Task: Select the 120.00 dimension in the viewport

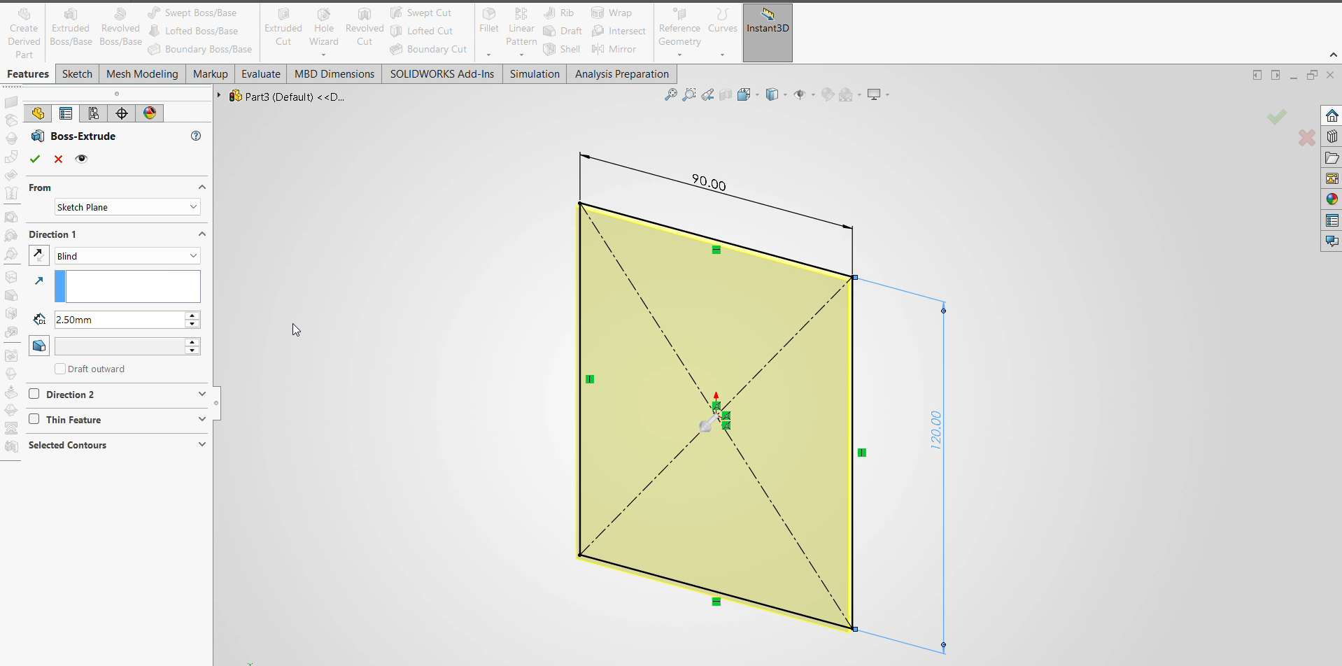Action: click(935, 430)
